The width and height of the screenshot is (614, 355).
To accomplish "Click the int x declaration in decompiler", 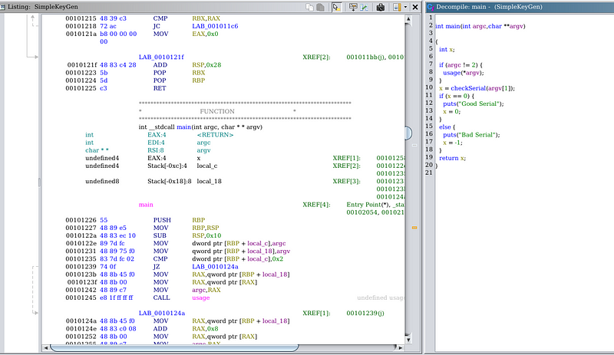I will (447, 49).
